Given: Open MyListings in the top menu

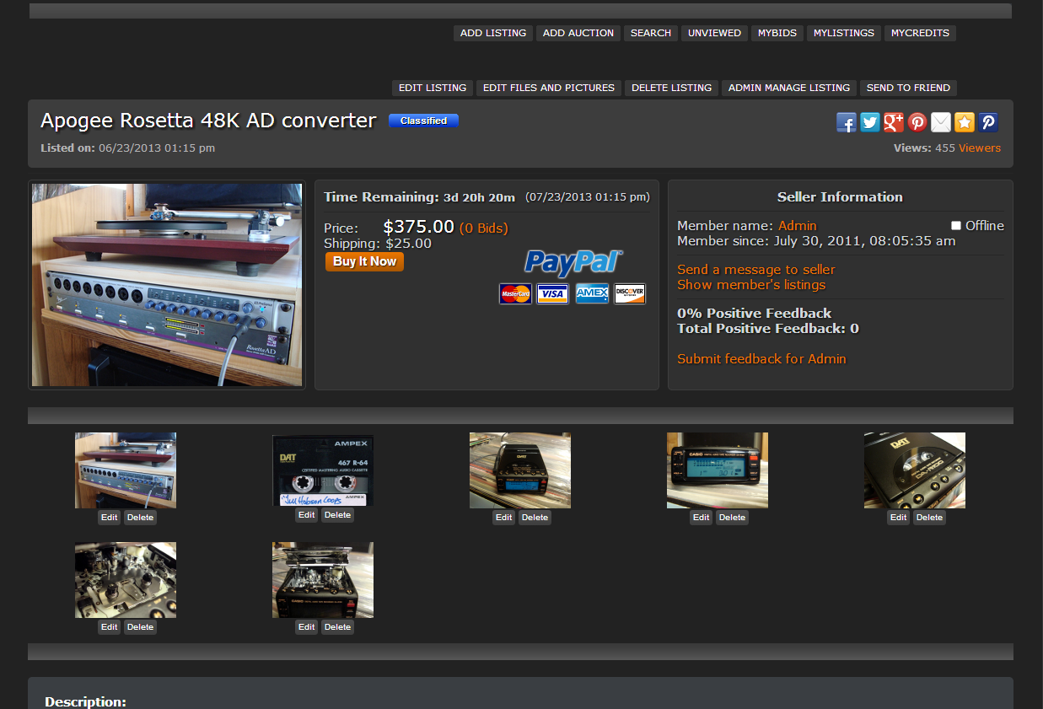Looking at the screenshot, I should click(x=844, y=33).
